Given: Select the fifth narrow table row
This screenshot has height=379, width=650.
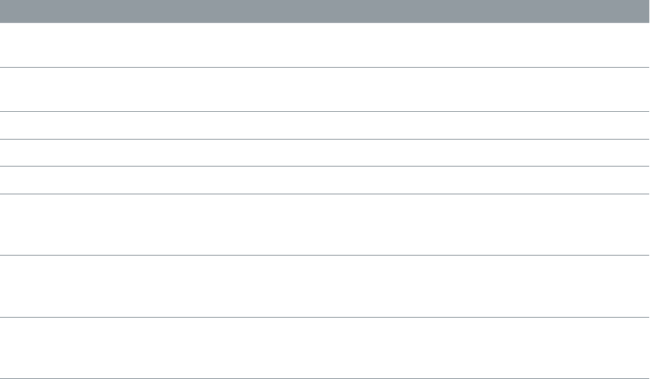Looking at the screenshot, I should click(x=325, y=180).
